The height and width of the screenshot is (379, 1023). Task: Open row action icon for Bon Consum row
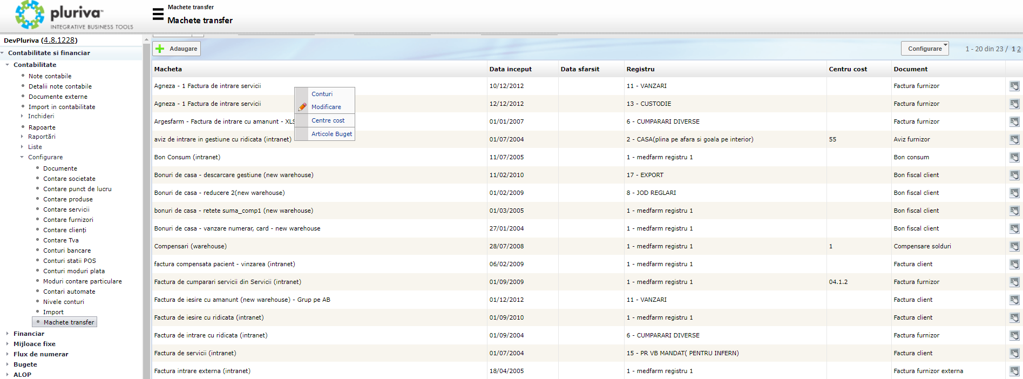[1014, 157]
